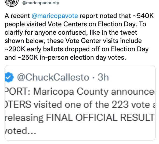
Task: Click the @maricopacounty handle
Action: (41, 3)
